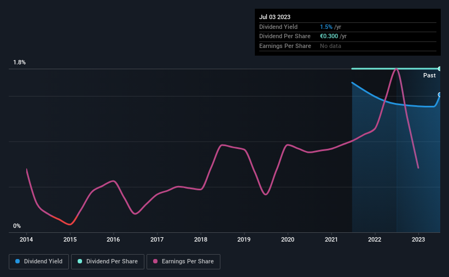Select the 2023 x-axis year label
Screen dimensions: 449x277
pyautogui.click(x=418, y=239)
